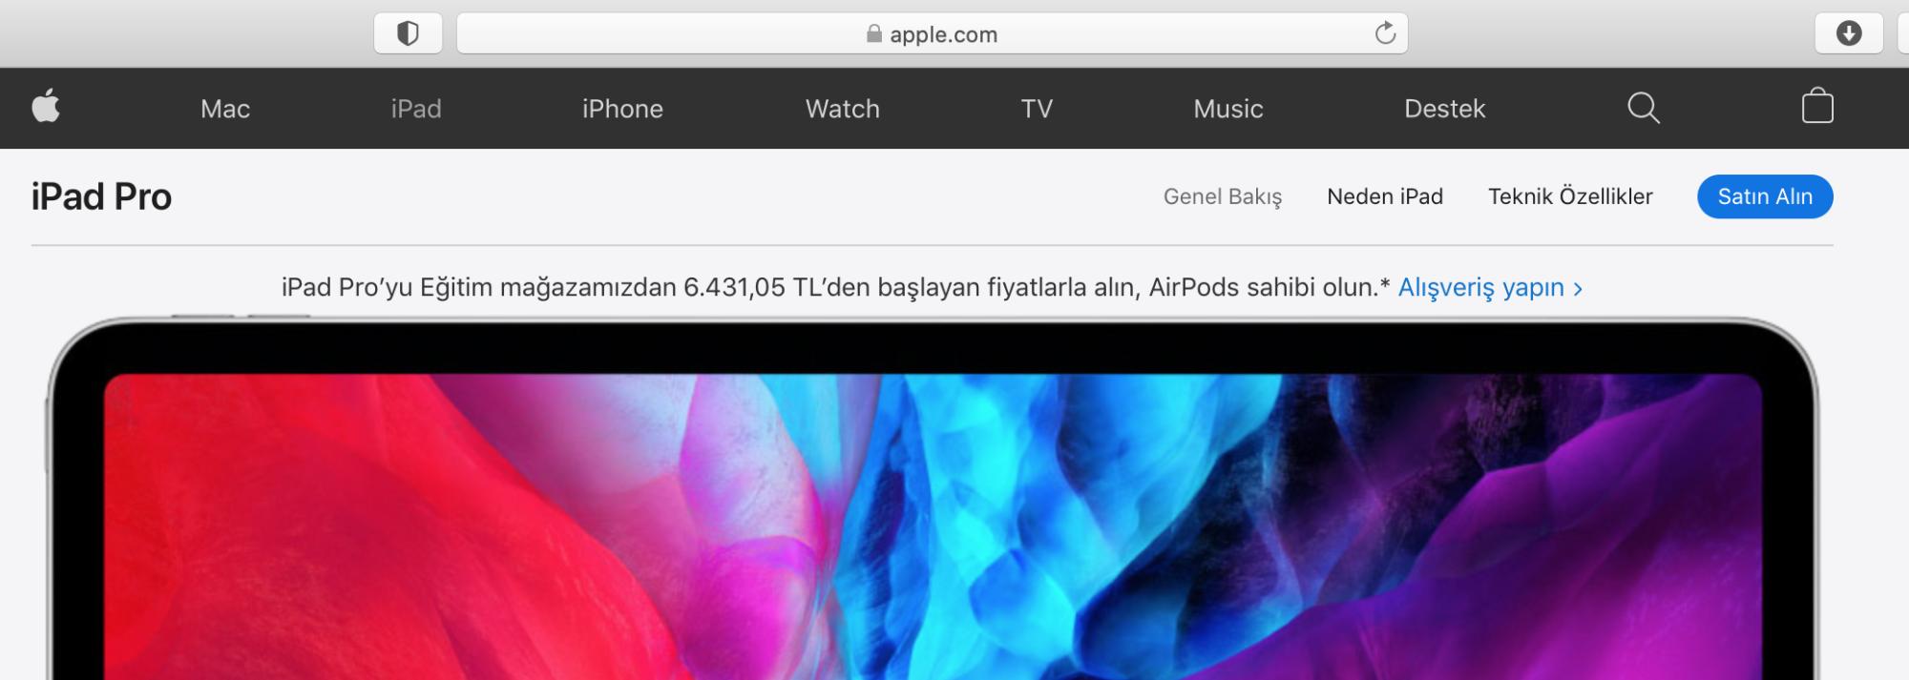Follow the Alışveriş yapın link

(x=1490, y=287)
